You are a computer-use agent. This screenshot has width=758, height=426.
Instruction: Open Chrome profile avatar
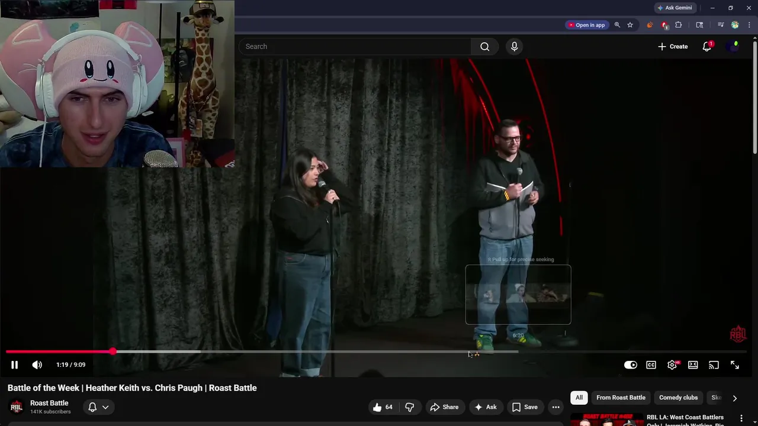735,25
